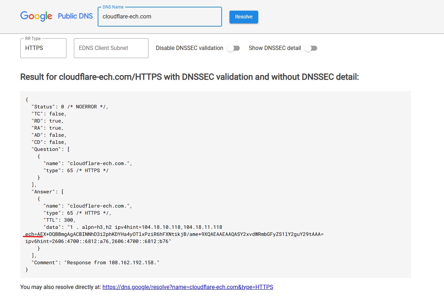The height and width of the screenshot is (300, 444).
Task: Click the "Comment" response line
Action: click(95, 262)
